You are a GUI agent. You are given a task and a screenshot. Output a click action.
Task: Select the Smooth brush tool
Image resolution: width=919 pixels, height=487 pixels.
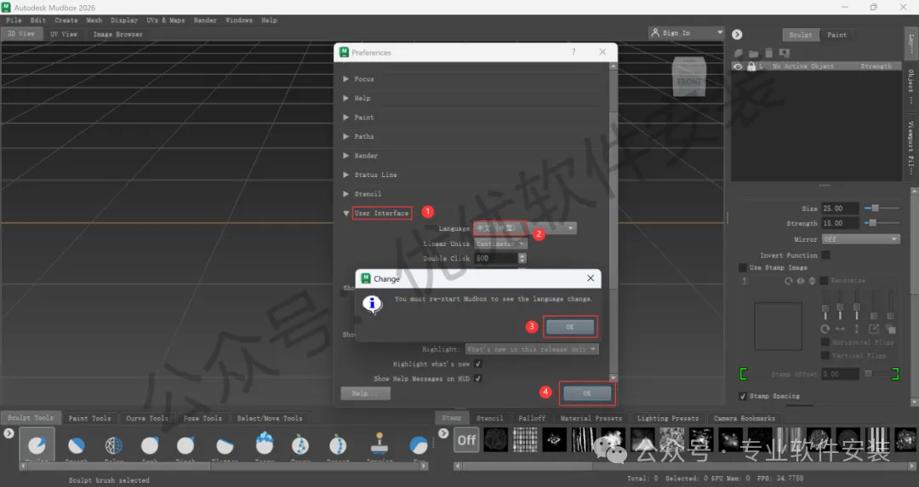pyautogui.click(x=77, y=446)
